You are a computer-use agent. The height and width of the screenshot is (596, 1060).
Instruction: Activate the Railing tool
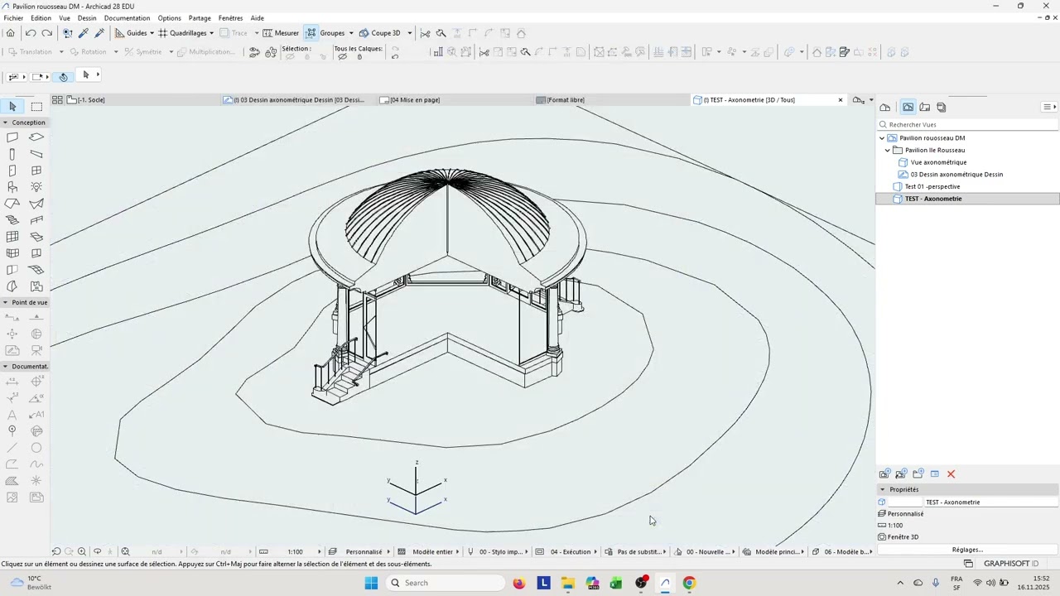(x=36, y=220)
